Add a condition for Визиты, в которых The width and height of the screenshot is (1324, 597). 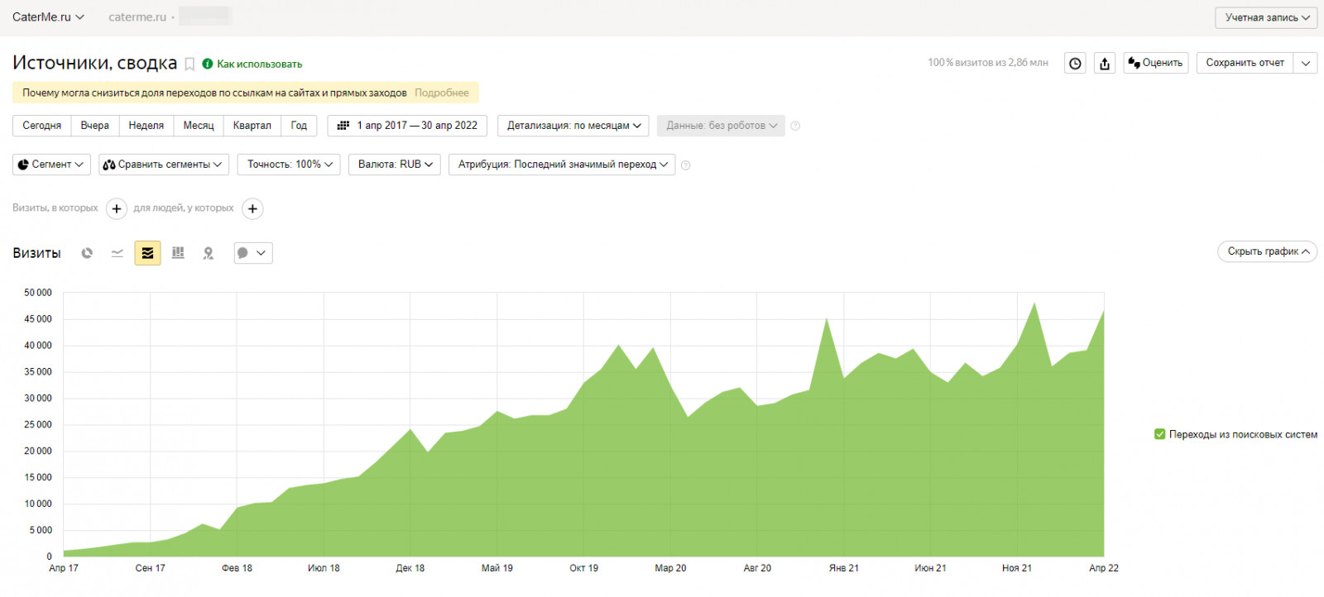pyautogui.click(x=117, y=208)
